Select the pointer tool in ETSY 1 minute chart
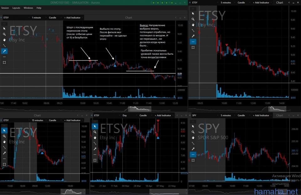This screenshot has height=195, width=301. (x=4, y=28)
